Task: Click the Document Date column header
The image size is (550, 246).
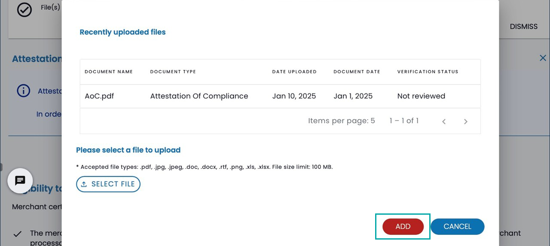Action: [x=357, y=72]
